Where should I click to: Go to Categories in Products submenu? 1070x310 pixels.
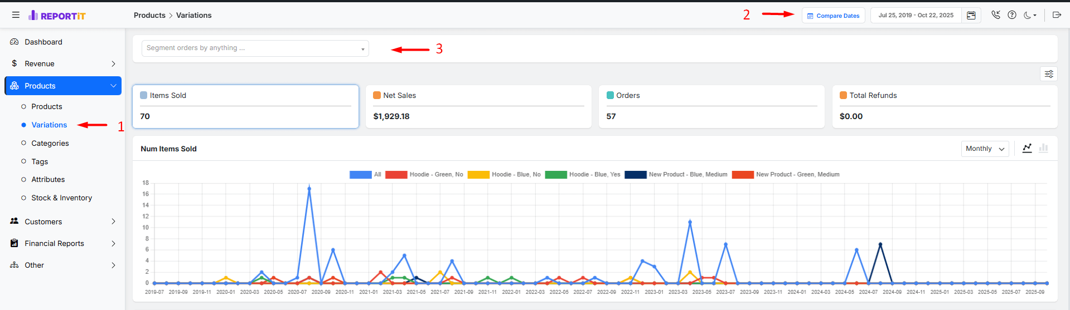click(50, 143)
